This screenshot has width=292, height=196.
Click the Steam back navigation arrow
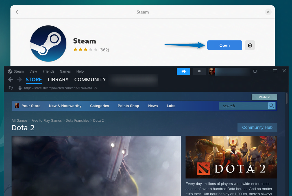[10, 79]
